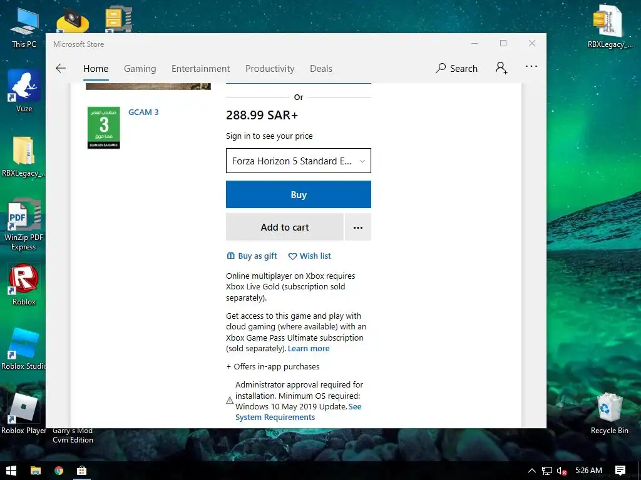
Task: Click 'Sign in to see your price' text
Action: (x=269, y=136)
